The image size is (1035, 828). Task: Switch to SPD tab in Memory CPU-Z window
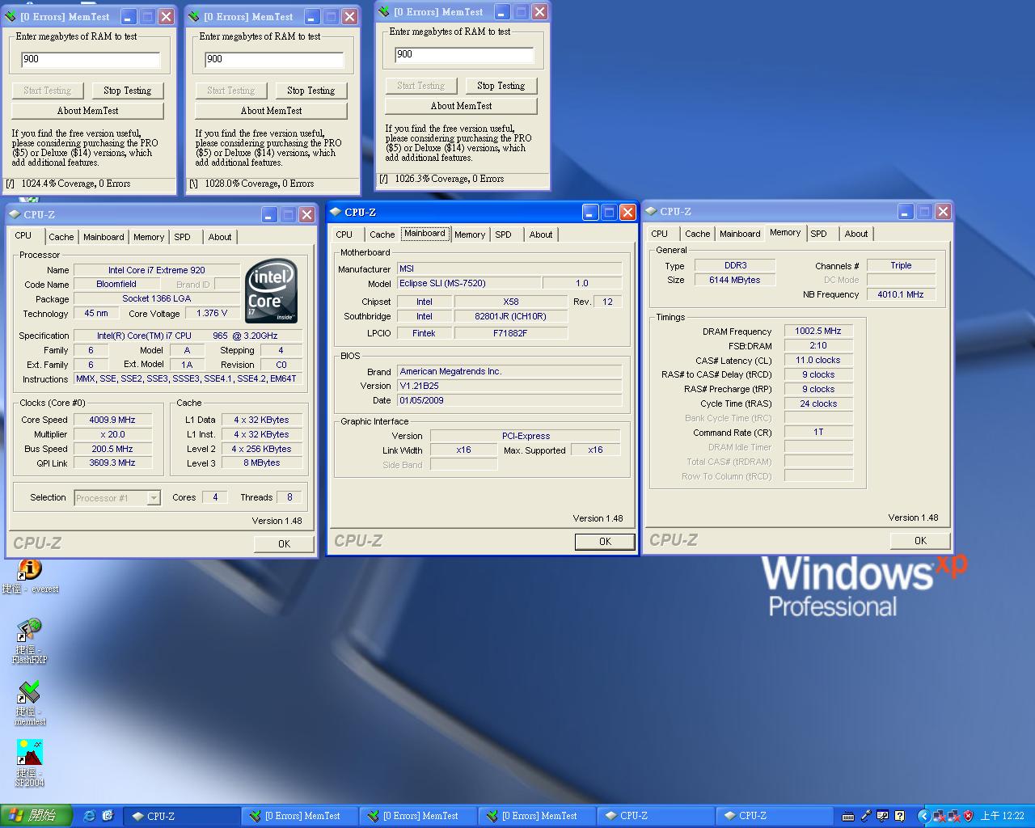click(818, 234)
